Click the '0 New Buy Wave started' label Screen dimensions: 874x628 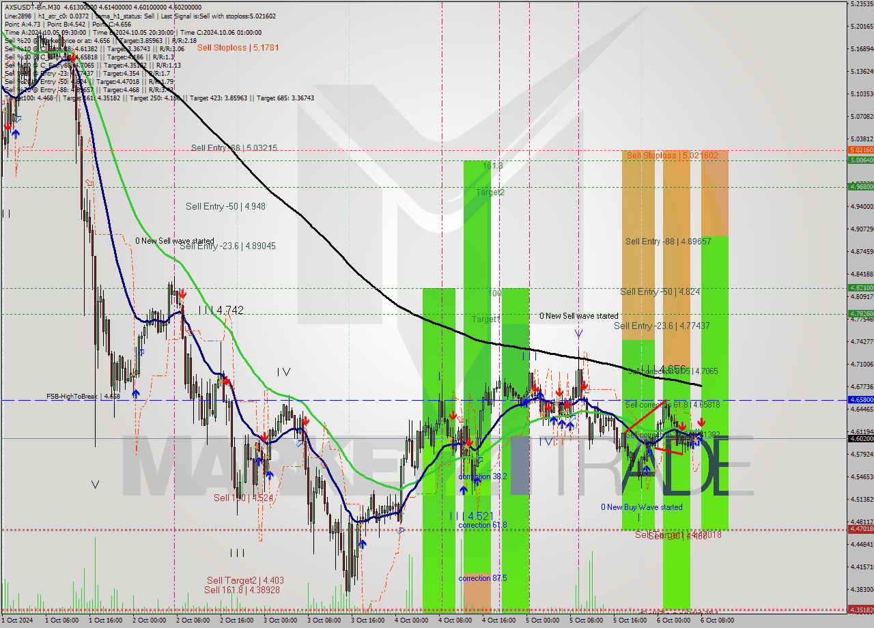(641, 507)
